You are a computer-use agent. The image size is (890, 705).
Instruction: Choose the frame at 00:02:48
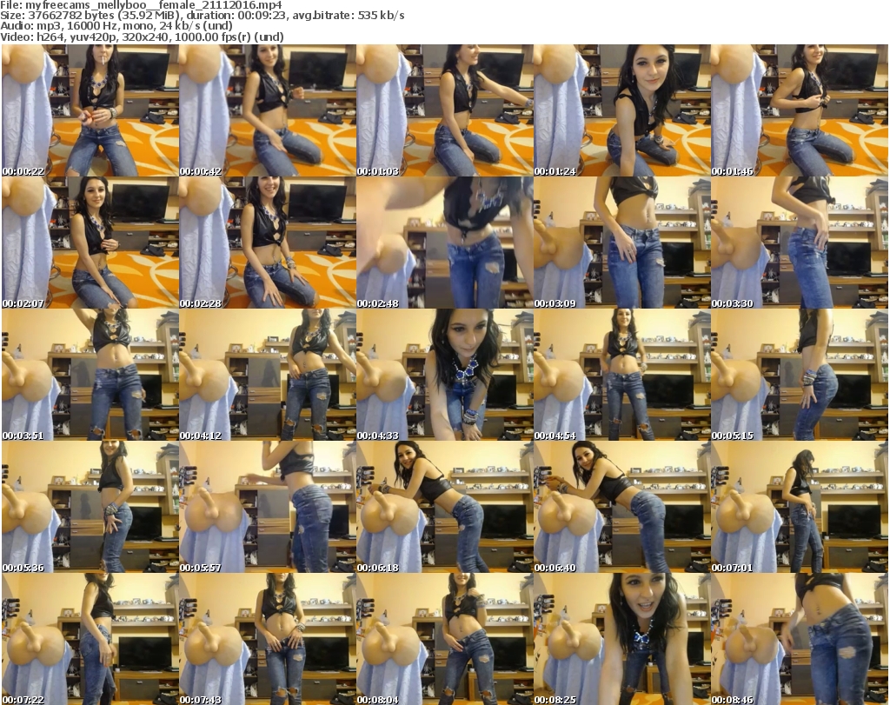444,243
